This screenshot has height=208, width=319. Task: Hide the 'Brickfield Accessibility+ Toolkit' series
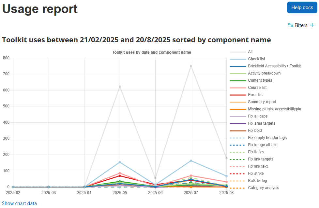(265, 66)
